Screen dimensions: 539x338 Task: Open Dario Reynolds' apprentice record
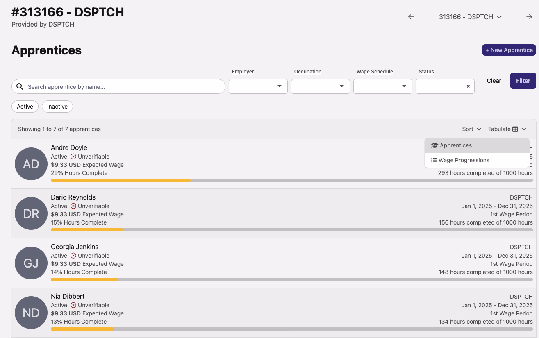point(73,197)
